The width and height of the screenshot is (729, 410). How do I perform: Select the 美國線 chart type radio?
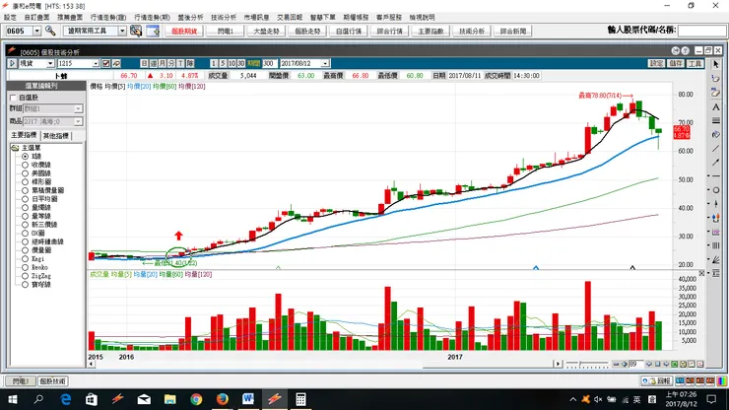pos(25,173)
